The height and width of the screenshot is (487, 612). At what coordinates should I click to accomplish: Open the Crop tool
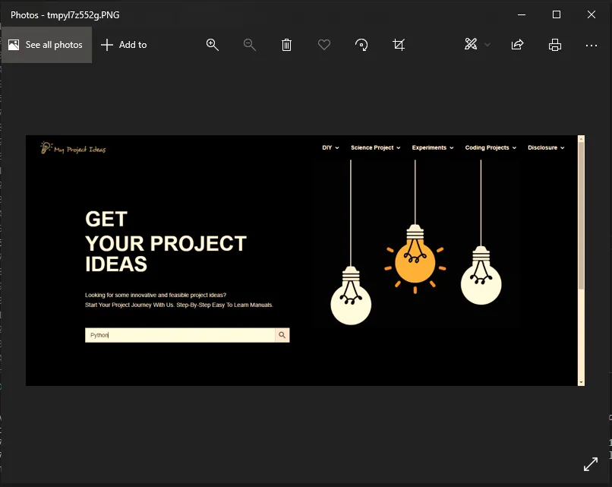399,45
